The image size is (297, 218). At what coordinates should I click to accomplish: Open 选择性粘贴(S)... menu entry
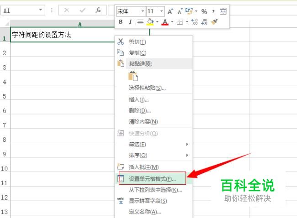coord(154,88)
